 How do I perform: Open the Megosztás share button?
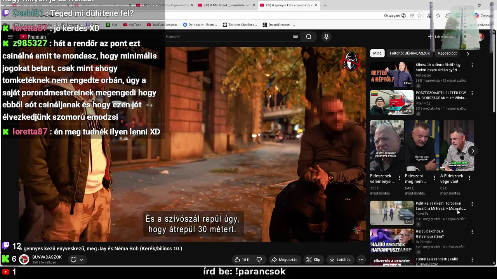point(284,260)
